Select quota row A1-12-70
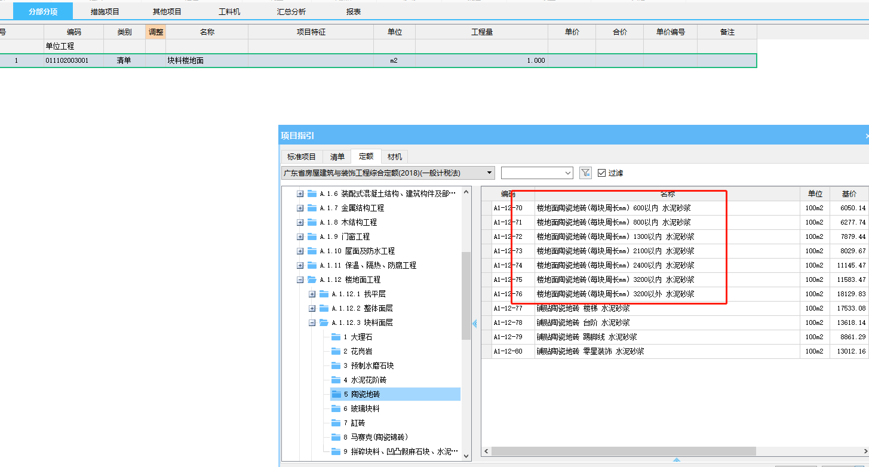The width and height of the screenshot is (869, 467). pyautogui.click(x=675, y=208)
